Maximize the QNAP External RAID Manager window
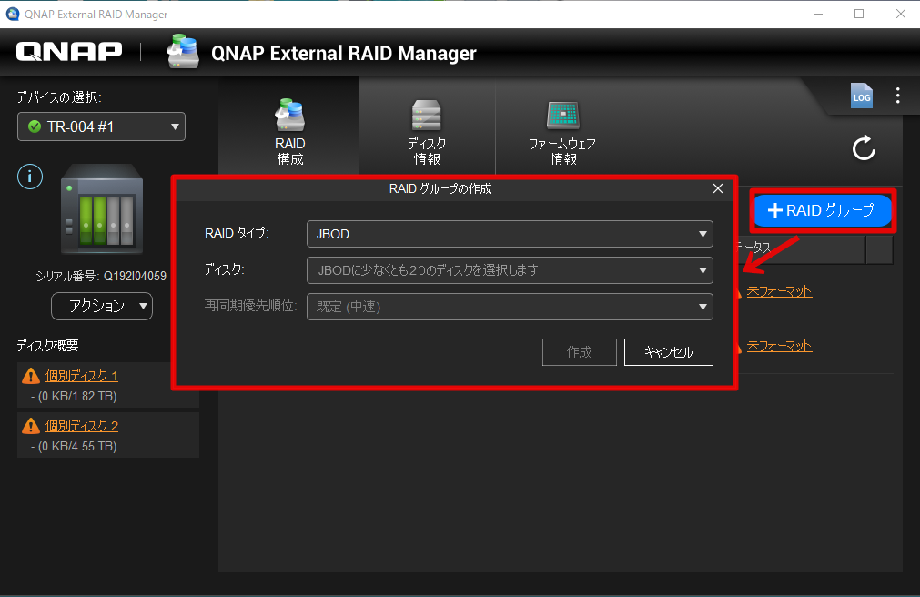Image resolution: width=920 pixels, height=597 pixels. coord(859,14)
